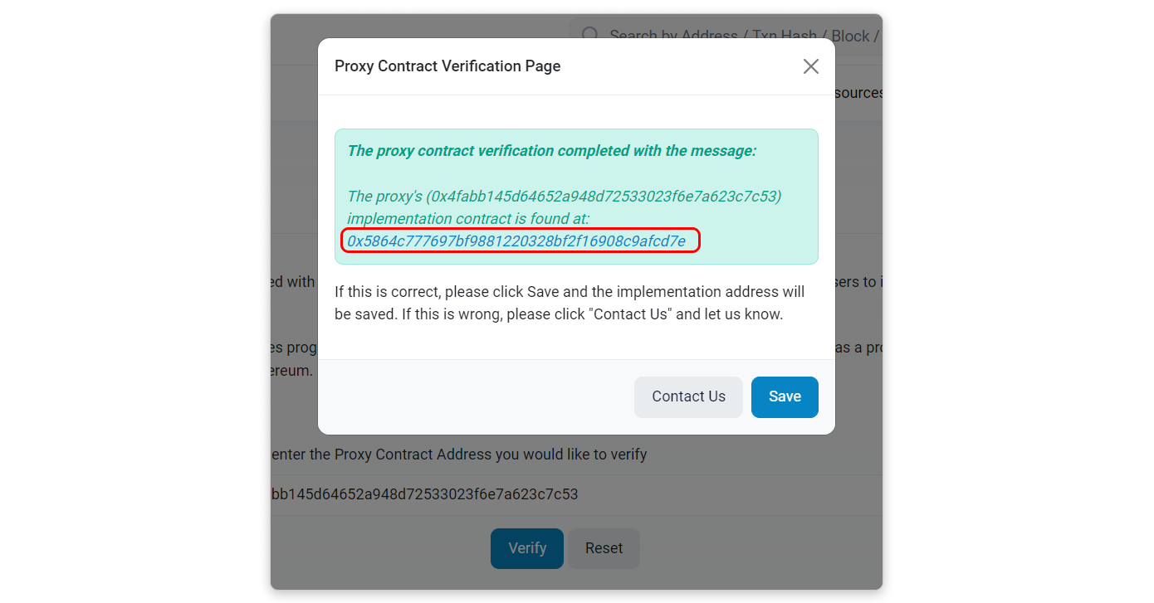Click the dimmed Verify button
This screenshot has width=1154, height=603.
coord(527,548)
